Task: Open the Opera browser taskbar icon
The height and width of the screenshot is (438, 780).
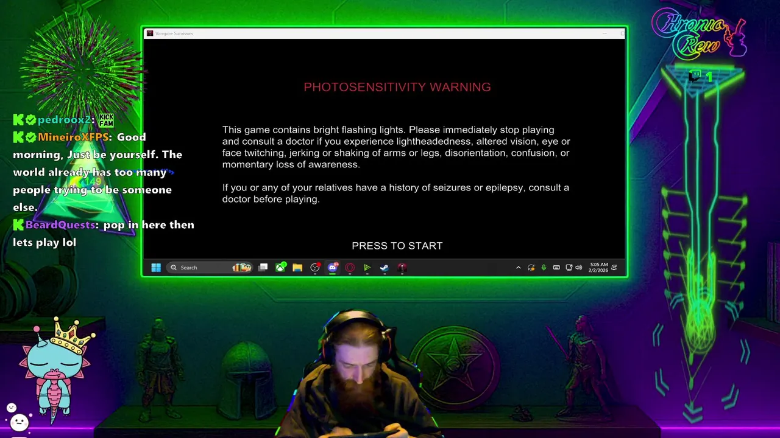Action: [350, 268]
